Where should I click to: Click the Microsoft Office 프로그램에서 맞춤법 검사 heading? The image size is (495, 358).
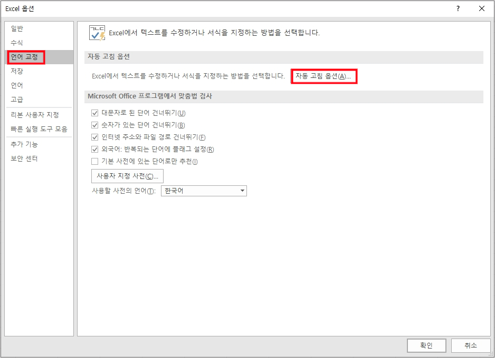[150, 96]
